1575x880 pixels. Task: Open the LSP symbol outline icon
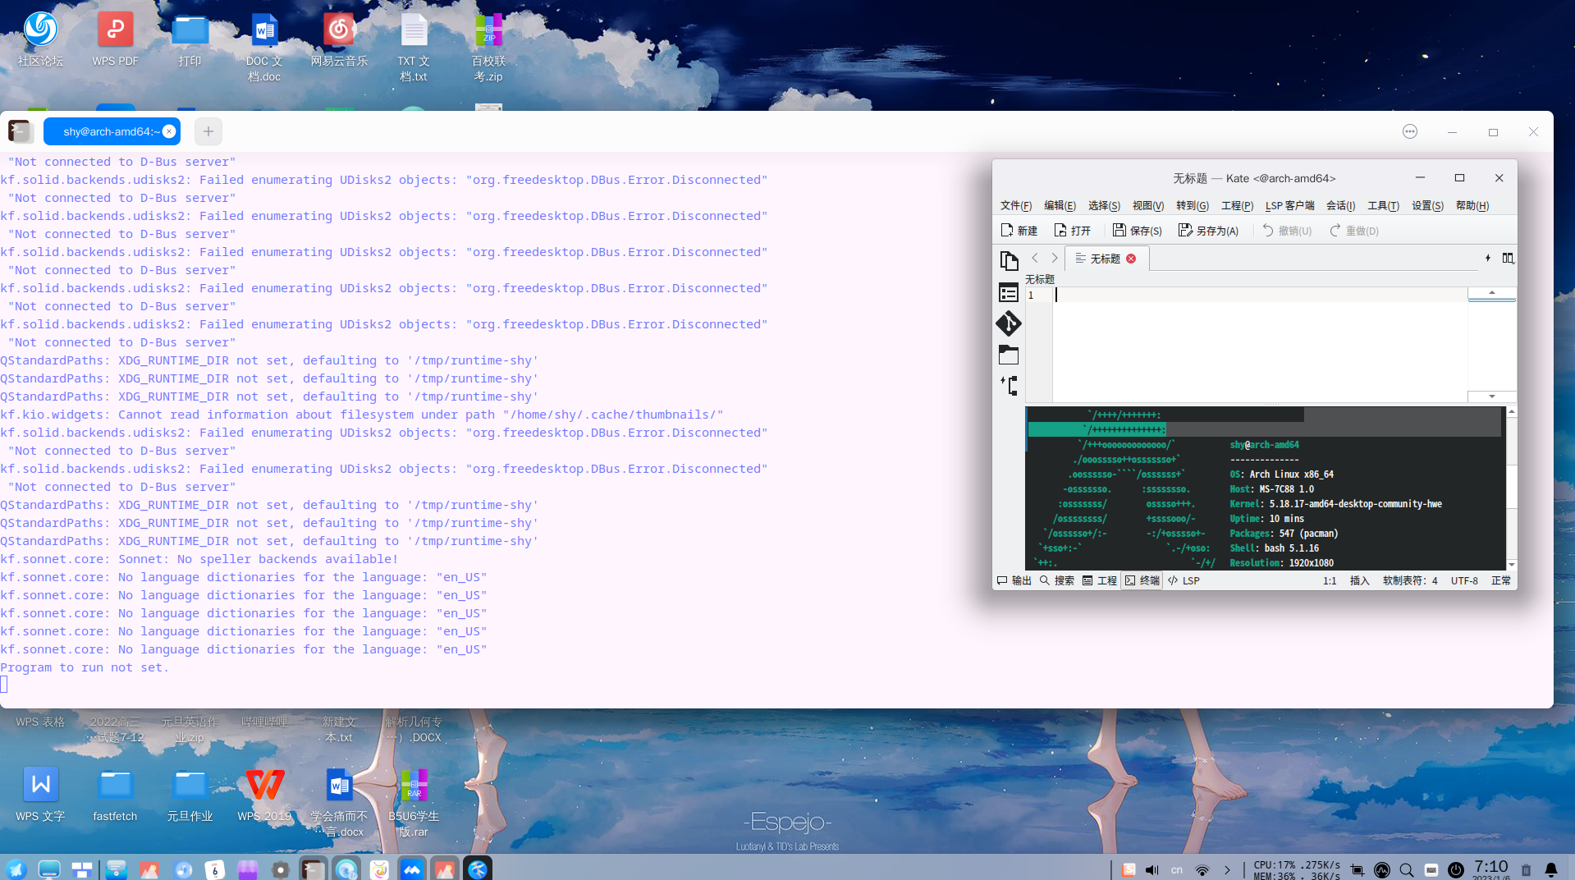click(x=1009, y=386)
